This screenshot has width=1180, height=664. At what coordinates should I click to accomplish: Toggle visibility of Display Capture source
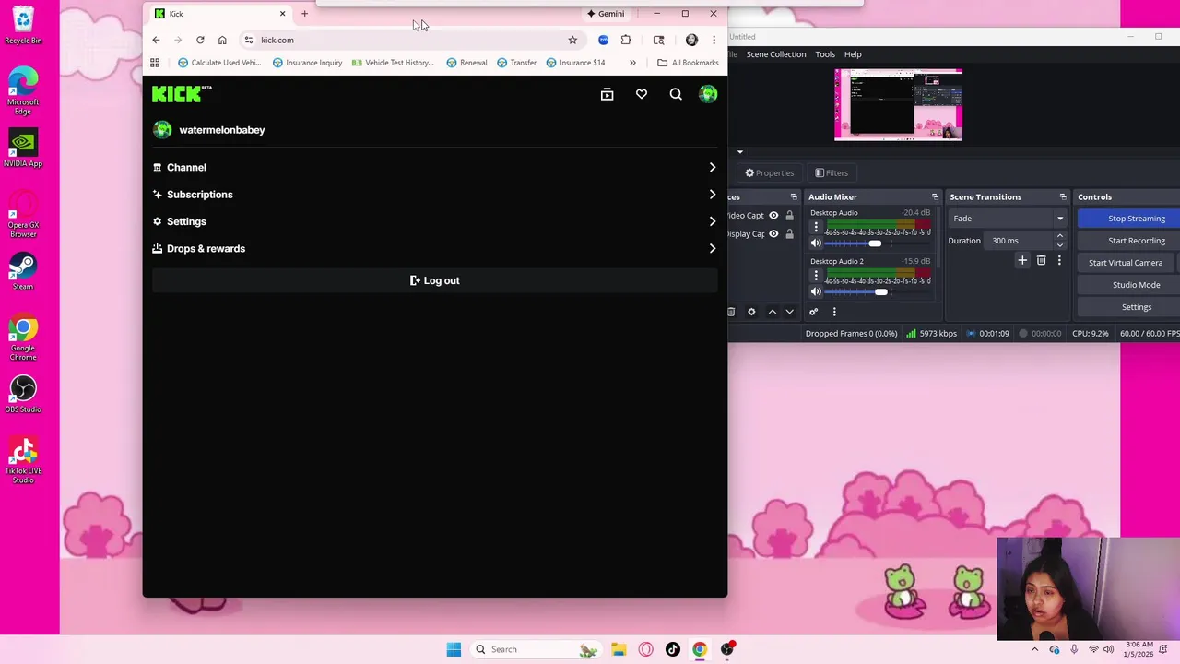[773, 233]
